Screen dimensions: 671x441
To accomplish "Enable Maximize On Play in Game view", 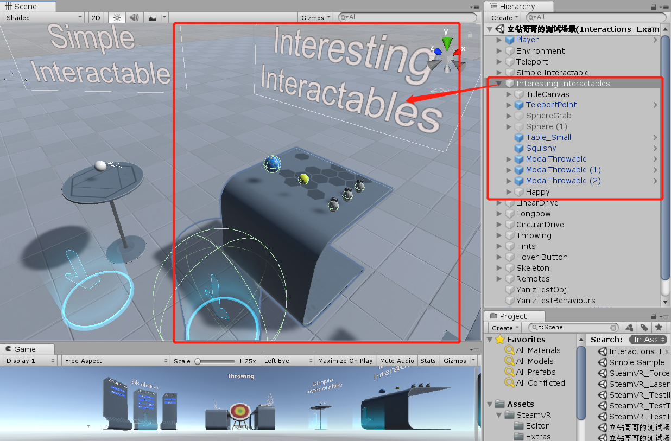I will [x=345, y=360].
